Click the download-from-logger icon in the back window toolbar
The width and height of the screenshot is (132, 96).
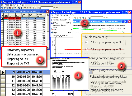coord(5,8)
